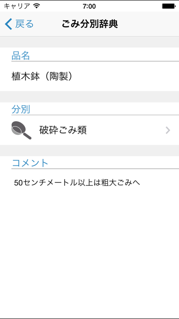Tap the ごみ分別辞典 title
Viewport: 179px width, 319px height.
(x=89, y=24)
